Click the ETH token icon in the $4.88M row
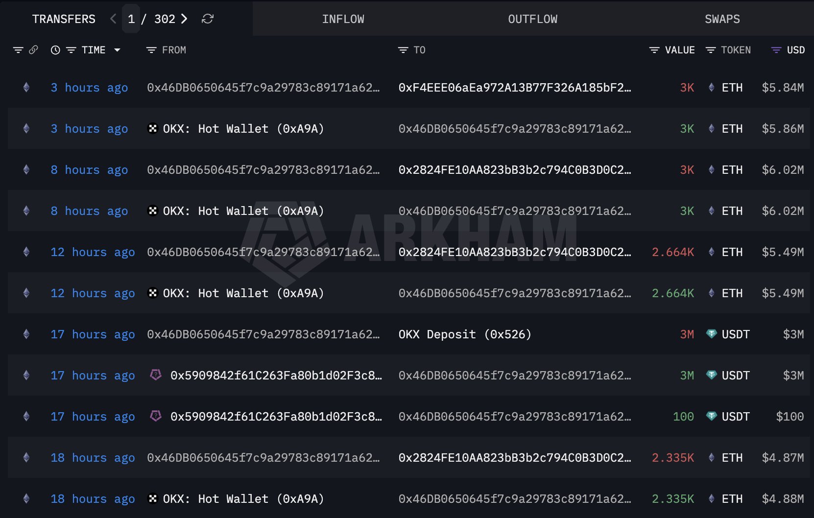 712,499
